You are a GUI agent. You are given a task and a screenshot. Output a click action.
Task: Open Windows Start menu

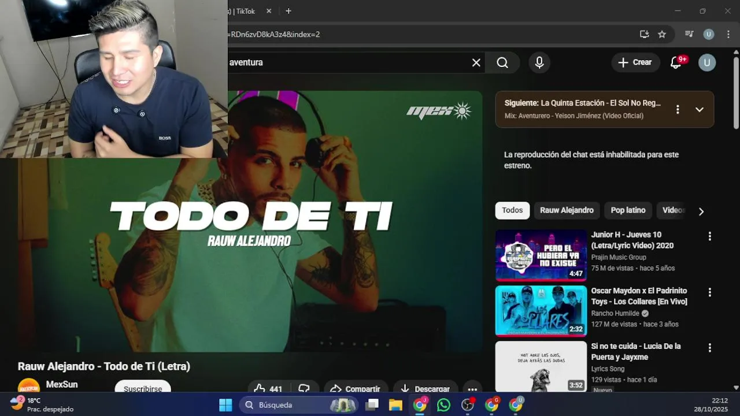point(225,405)
